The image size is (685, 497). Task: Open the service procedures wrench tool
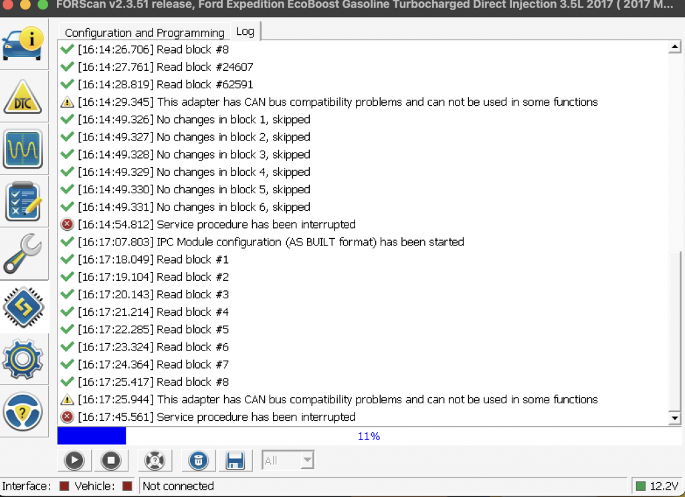[25, 255]
